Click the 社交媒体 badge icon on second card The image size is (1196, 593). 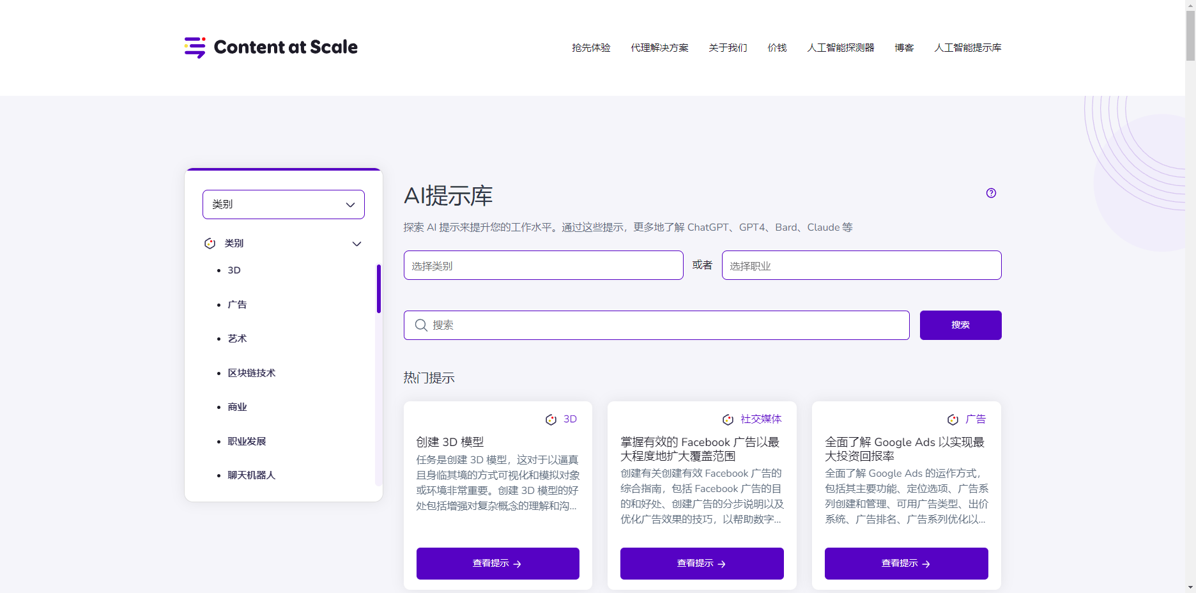[x=728, y=420]
